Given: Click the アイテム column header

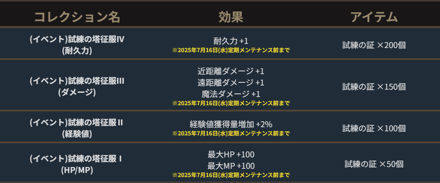Looking at the screenshot, I should click(x=374, y=17).
